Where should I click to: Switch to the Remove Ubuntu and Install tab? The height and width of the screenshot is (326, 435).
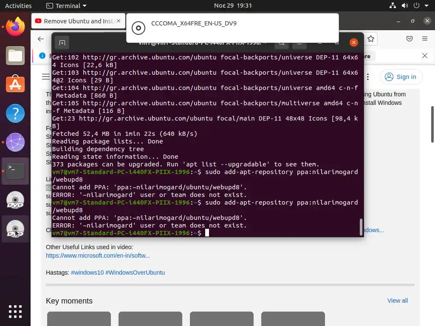pyautogui.click(x=78, y=21)
